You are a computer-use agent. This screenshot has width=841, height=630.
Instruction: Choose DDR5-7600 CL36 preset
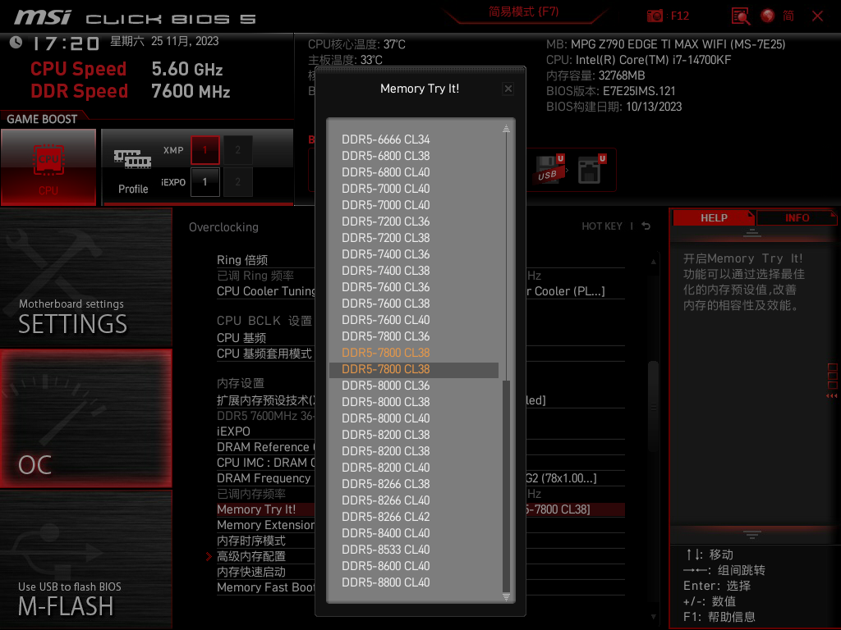pos(386,287)
